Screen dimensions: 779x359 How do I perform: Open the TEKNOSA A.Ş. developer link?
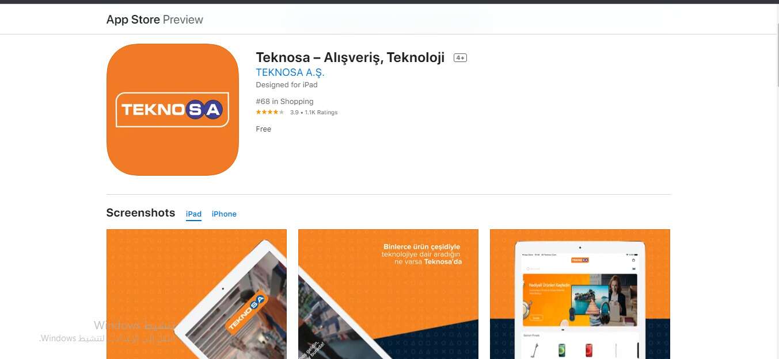tap(290, 72)
